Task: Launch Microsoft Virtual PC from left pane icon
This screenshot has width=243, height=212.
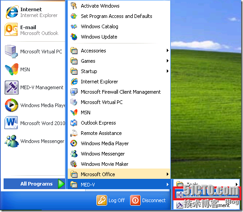Action: point(11,52)
